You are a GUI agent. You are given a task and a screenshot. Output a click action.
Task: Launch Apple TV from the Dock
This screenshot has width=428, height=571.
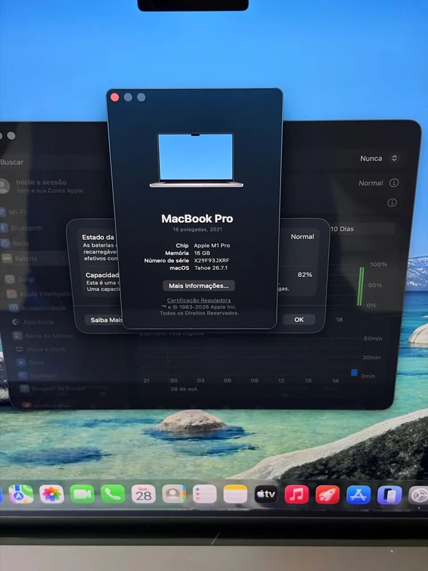tap(266, 494)
